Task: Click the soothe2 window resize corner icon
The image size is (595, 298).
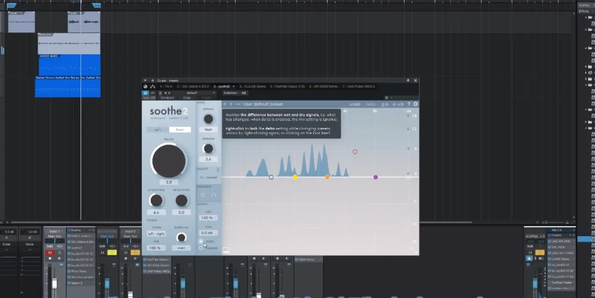Action: (414, 250)
